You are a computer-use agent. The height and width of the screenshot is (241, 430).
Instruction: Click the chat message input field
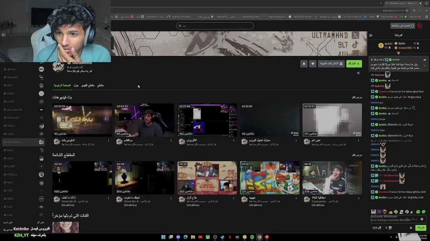[398, 219]
